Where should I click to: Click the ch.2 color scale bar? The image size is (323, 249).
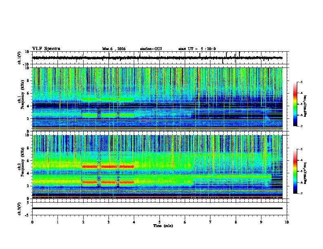295,171
